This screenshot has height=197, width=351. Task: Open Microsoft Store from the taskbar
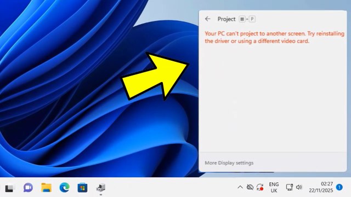pyautogui.click(x=82, y=188)
